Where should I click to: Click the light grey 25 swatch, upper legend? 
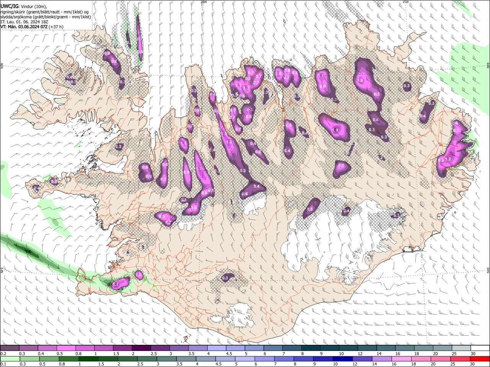point(461,348)
